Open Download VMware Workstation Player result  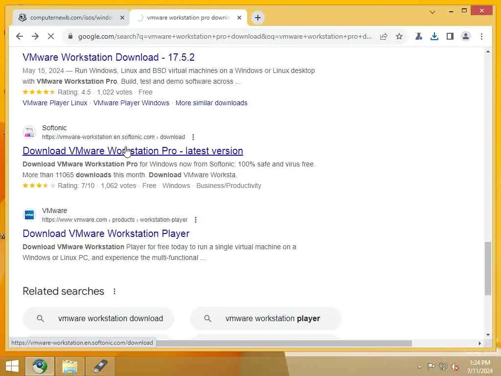[x=106, y=234]
